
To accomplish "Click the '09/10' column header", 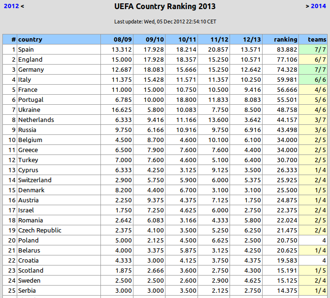I will point(149,39).
